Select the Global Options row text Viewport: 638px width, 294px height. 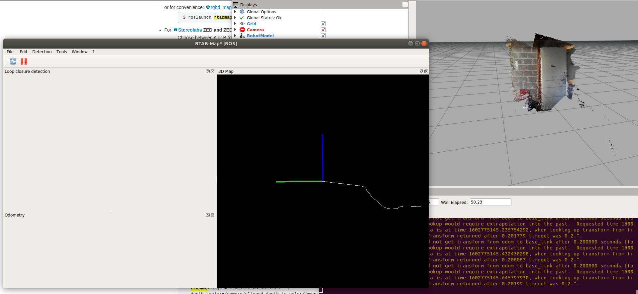click(262, 12)
